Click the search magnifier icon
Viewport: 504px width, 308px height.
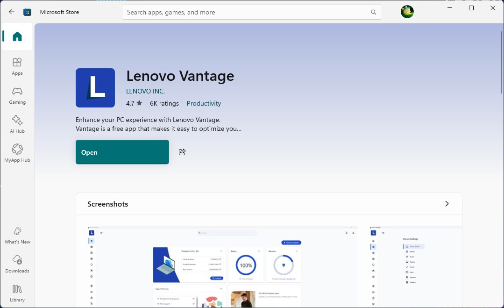tap(374, 12)
